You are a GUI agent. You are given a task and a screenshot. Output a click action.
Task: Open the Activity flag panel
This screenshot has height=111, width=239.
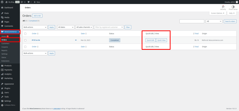pyautogui.click(x=223, y=8)
